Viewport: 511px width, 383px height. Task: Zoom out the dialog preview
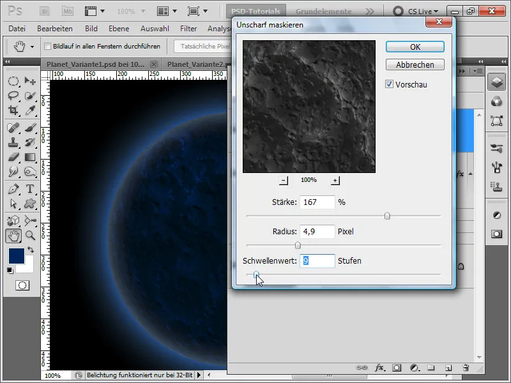284,181
